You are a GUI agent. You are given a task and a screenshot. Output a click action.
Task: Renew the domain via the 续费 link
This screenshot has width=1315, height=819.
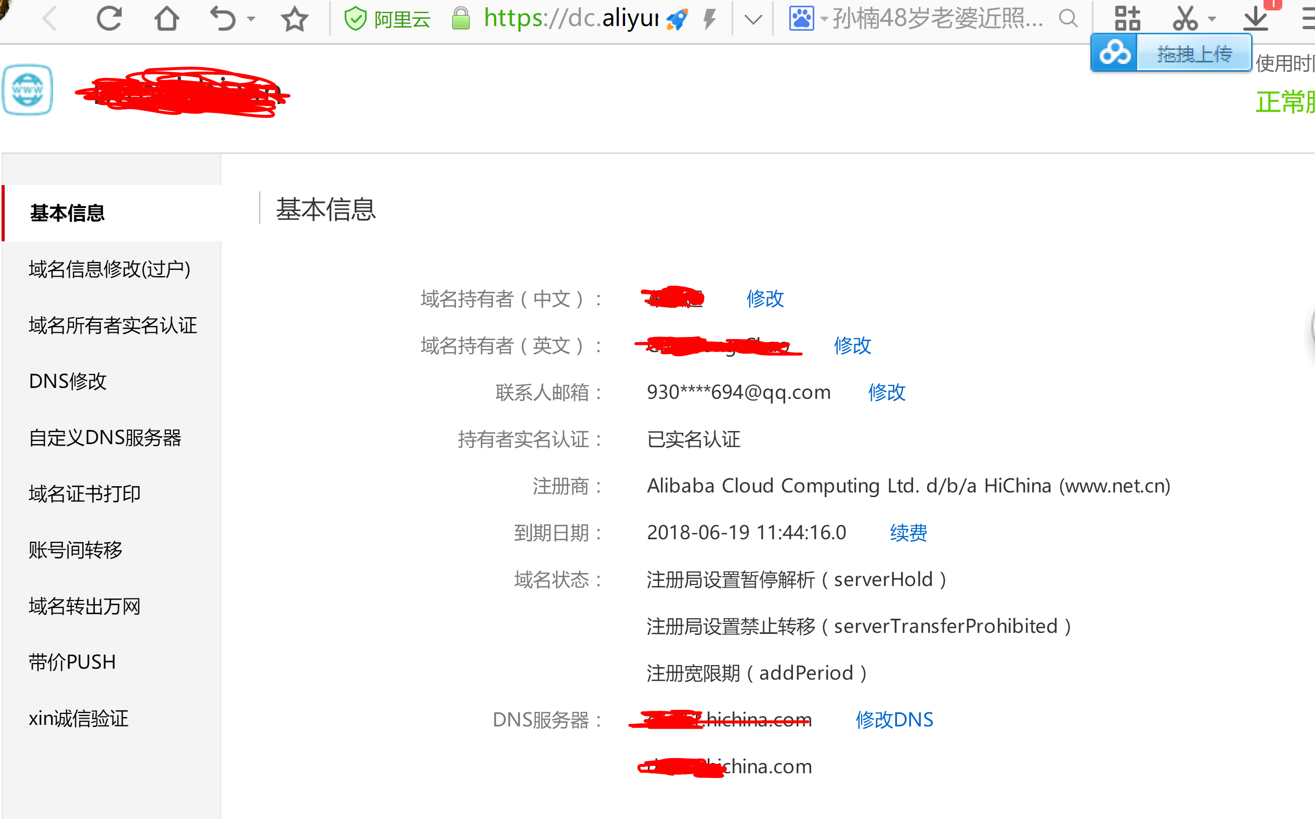pos(908,532)
